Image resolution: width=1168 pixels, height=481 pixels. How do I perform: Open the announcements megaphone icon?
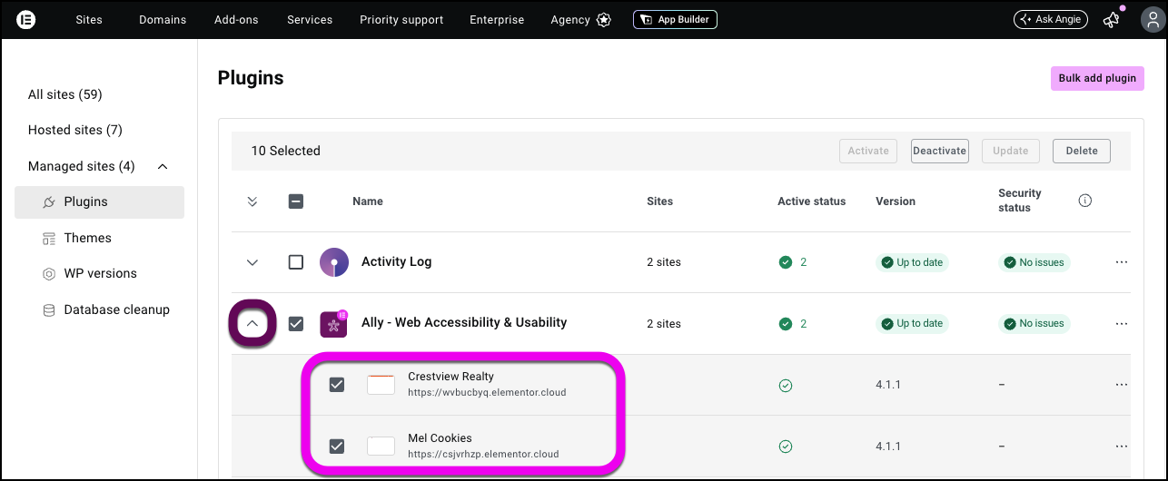1112,19
